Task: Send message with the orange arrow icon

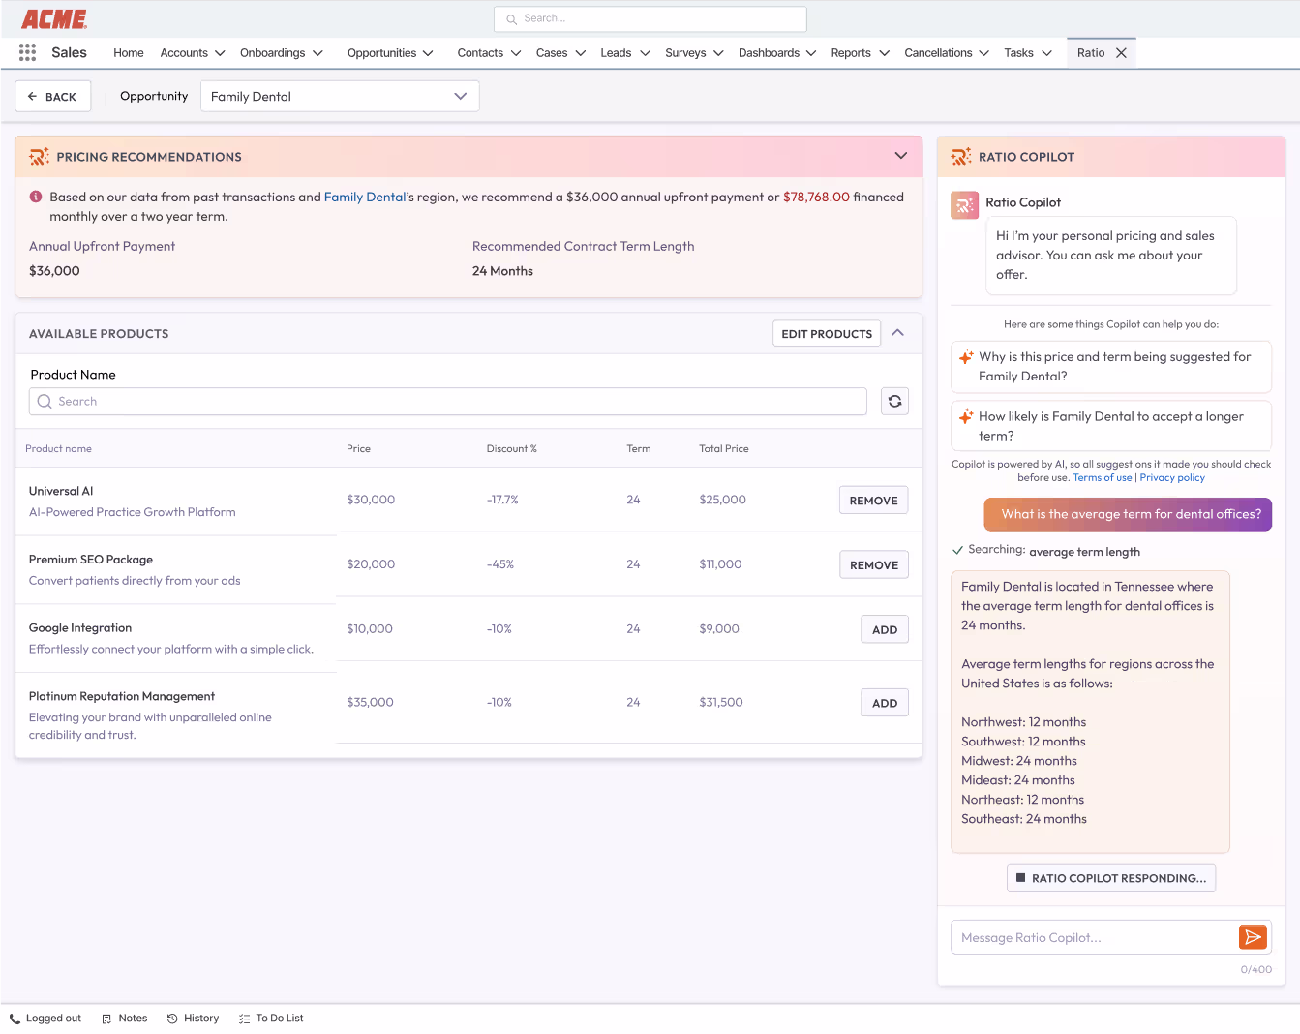Action: (x=1253, y=937)
